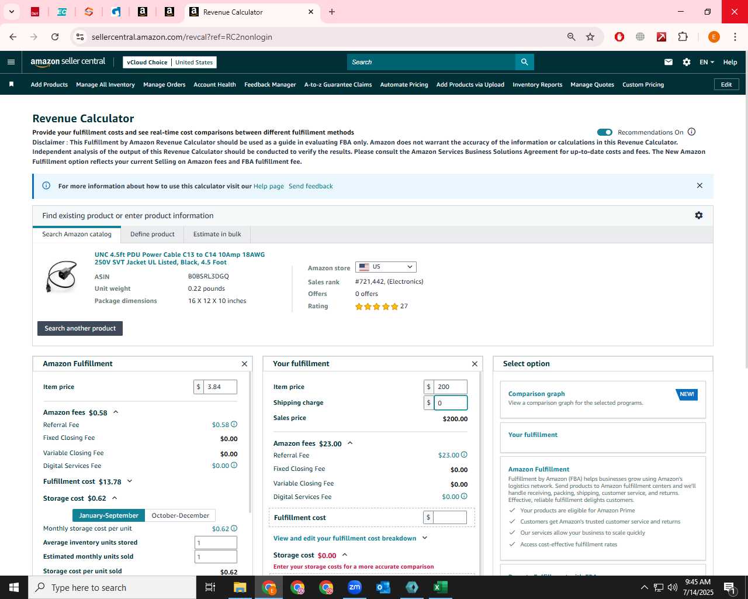Switch to Estimate in bulk tab

point(217,234)
